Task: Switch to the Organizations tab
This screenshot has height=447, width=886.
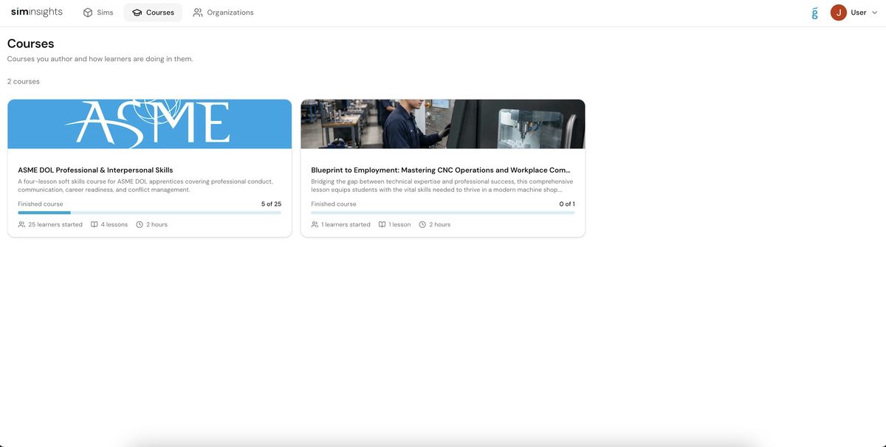Action: [223, 13]
